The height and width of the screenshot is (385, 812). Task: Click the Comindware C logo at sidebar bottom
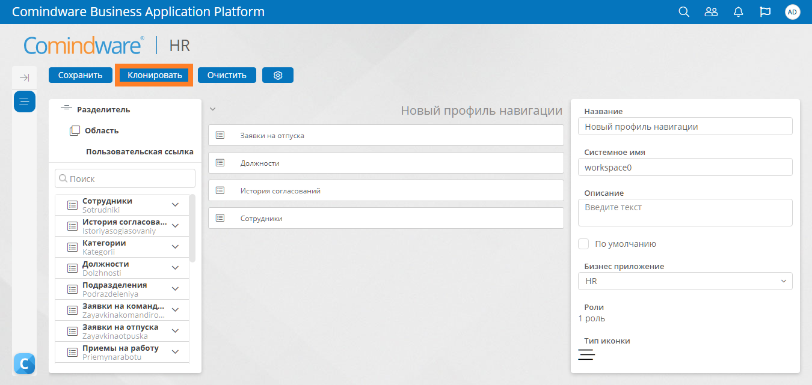pos(25,363)
